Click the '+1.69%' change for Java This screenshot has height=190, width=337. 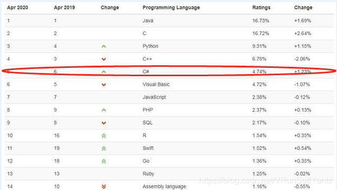point(303,20)
